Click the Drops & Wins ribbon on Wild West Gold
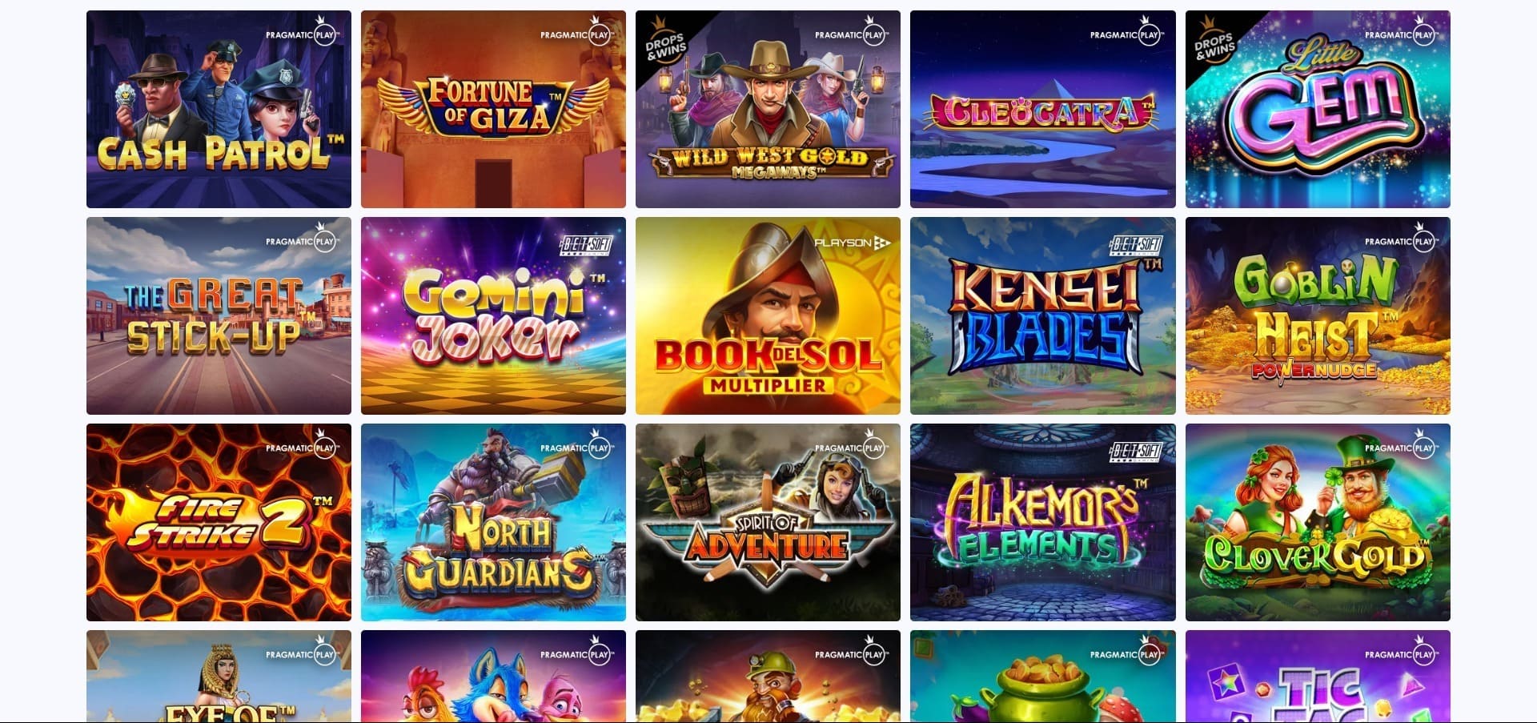1537x723 pixels. pyautogui.click(x=665, y=44)
